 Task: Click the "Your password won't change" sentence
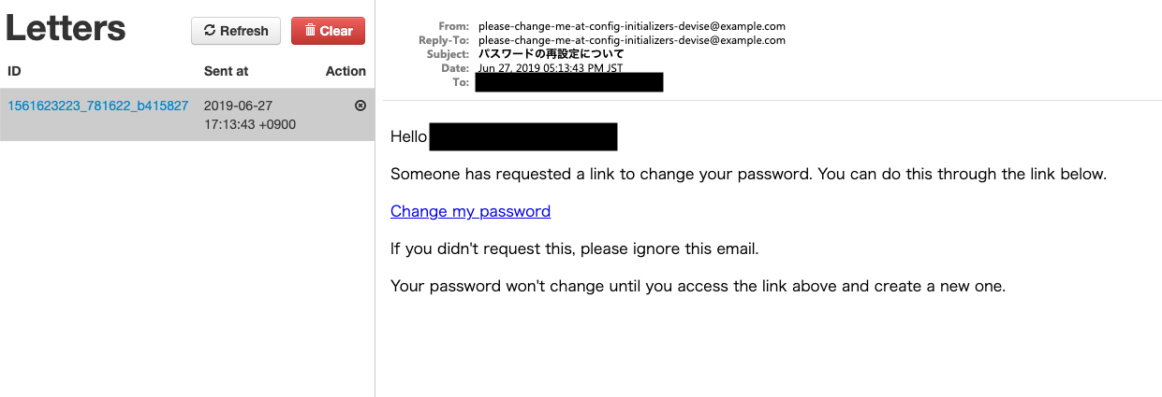click(698, 286)
